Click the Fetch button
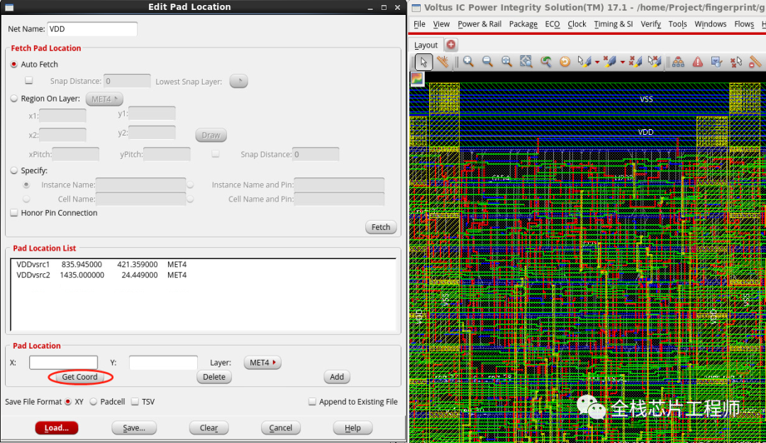This screenshot has height=443, width=766. (x=380, y=226)
